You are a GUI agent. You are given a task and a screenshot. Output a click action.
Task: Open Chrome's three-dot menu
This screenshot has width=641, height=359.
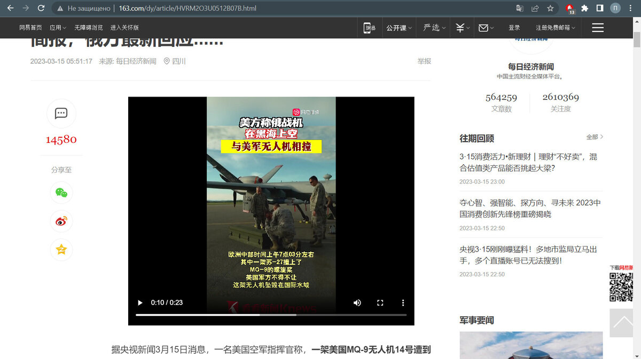click(x=631, y=9)
